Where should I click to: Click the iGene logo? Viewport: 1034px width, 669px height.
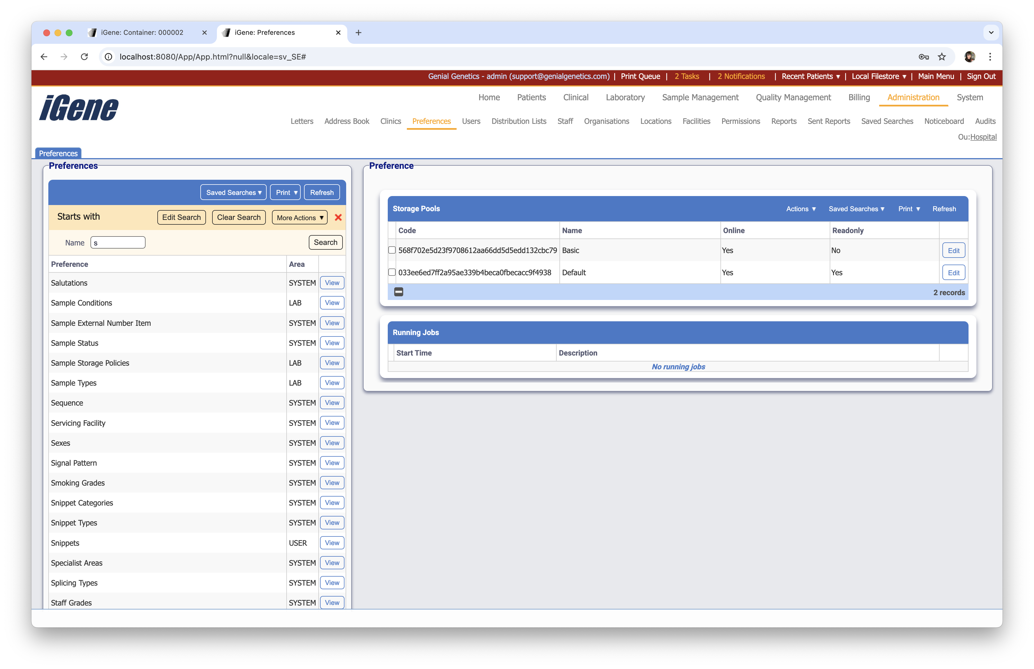(79, 108)
